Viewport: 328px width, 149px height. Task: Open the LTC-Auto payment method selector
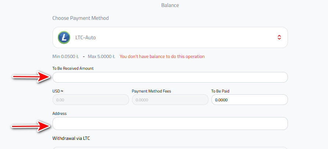click(170, 37)
